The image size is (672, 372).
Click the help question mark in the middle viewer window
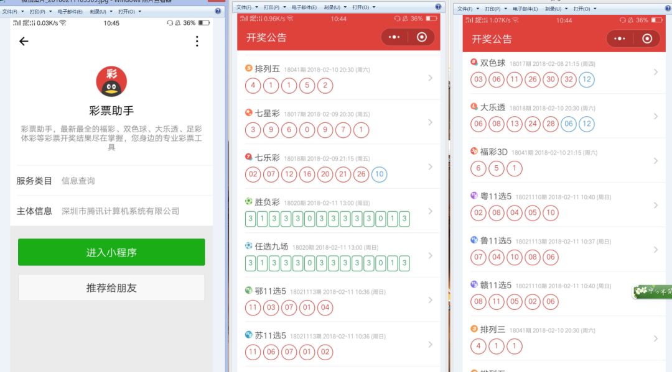tap(438, 7)
